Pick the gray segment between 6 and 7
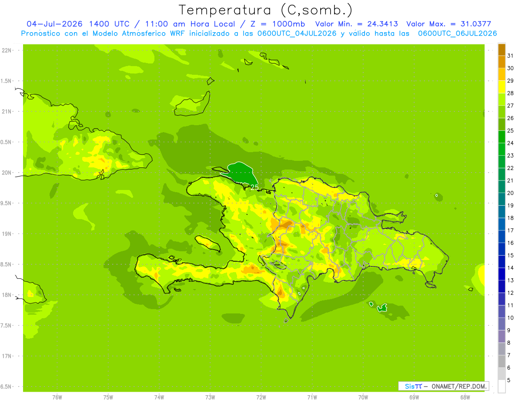Image resolution: width=522 pixels, height=403 pixels. point(502,361)
